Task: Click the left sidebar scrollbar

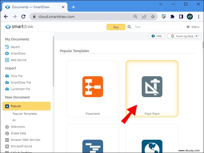Action: pyautogui.click(x=53, y=61)
